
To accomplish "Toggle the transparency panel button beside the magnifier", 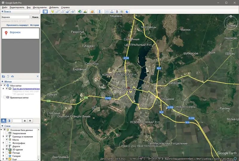I will point(9,121).
